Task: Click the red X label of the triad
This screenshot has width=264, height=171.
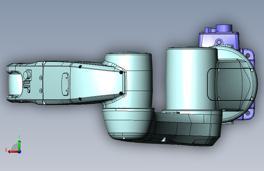Action: click(x=6, y=150)
